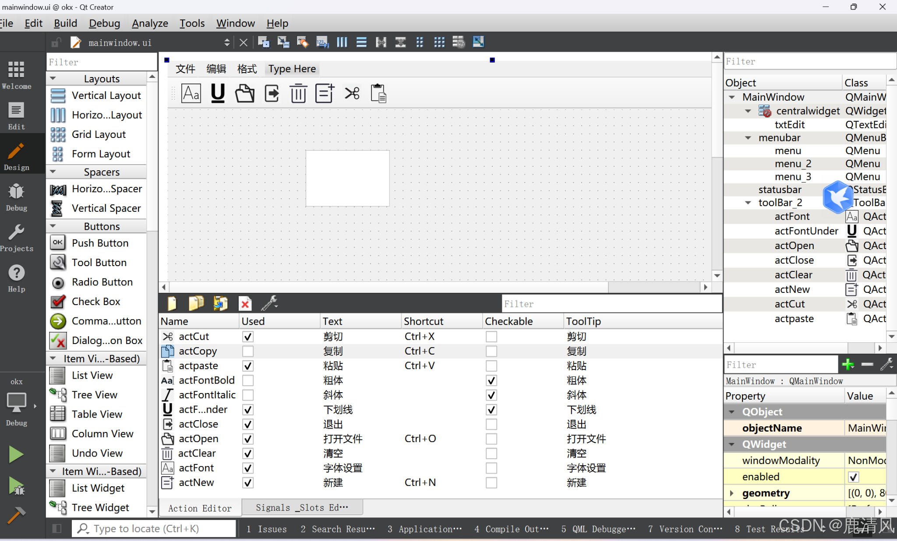Select Push Button in widget box
This screenshot has width=897, height=541.
pyautogui.click(x=100, y=243)
